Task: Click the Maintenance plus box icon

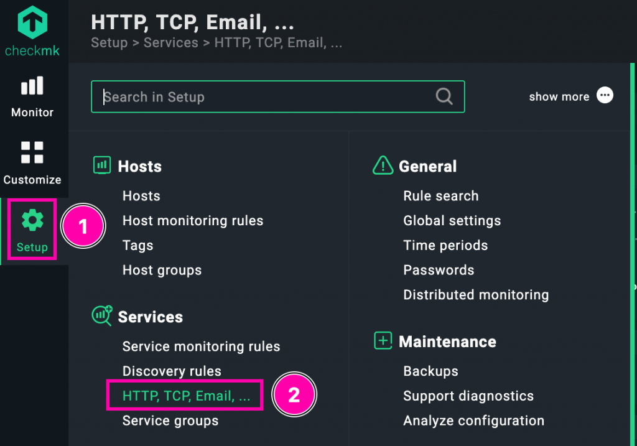Action: pos(383,341)
